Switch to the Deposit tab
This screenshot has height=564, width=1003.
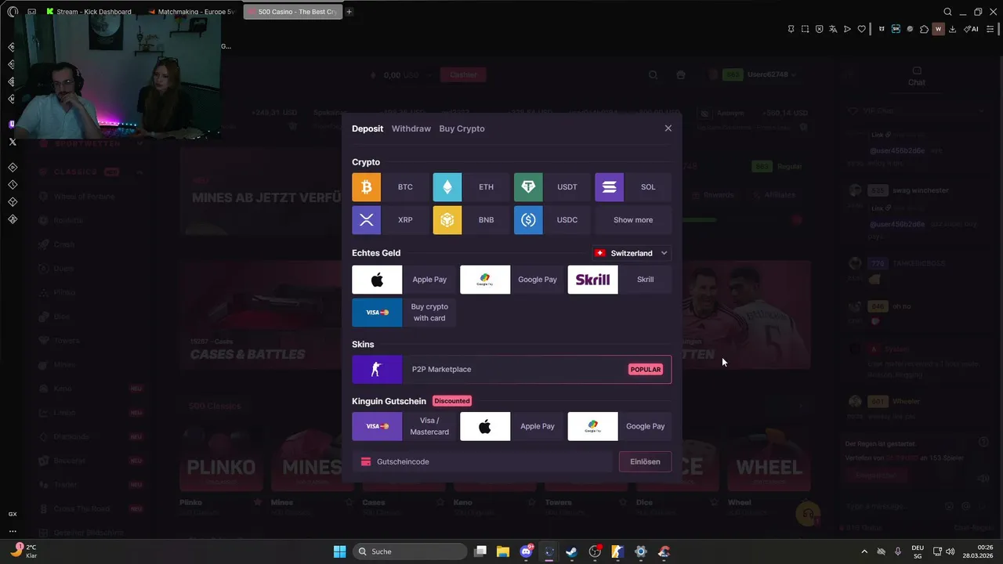pyautogui.click(x=368, y=128)
